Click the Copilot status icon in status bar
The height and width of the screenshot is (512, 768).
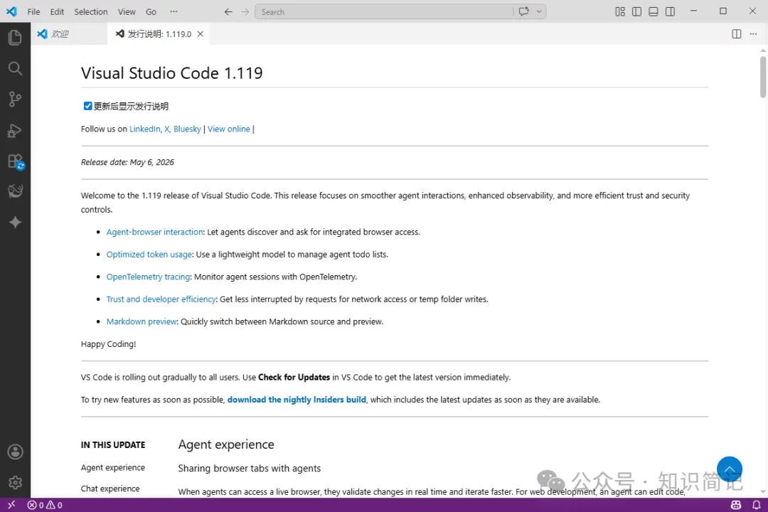click(x=736, y=505)
